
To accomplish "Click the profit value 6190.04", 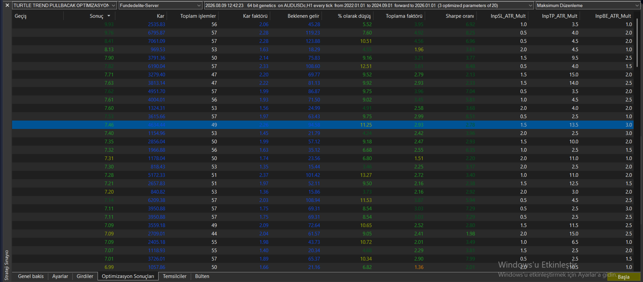I will pyautogui.click(x=156, y=66).
